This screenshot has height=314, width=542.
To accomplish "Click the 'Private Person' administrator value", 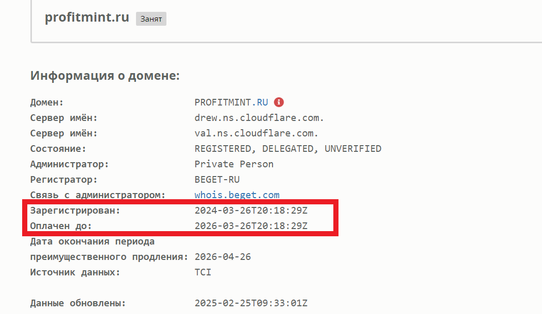I will point(234,164).
